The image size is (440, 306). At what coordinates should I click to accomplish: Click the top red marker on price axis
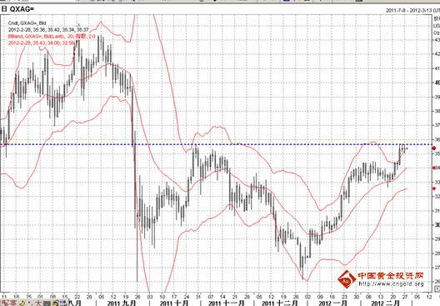pyautogui.click(x=434, y=148)
